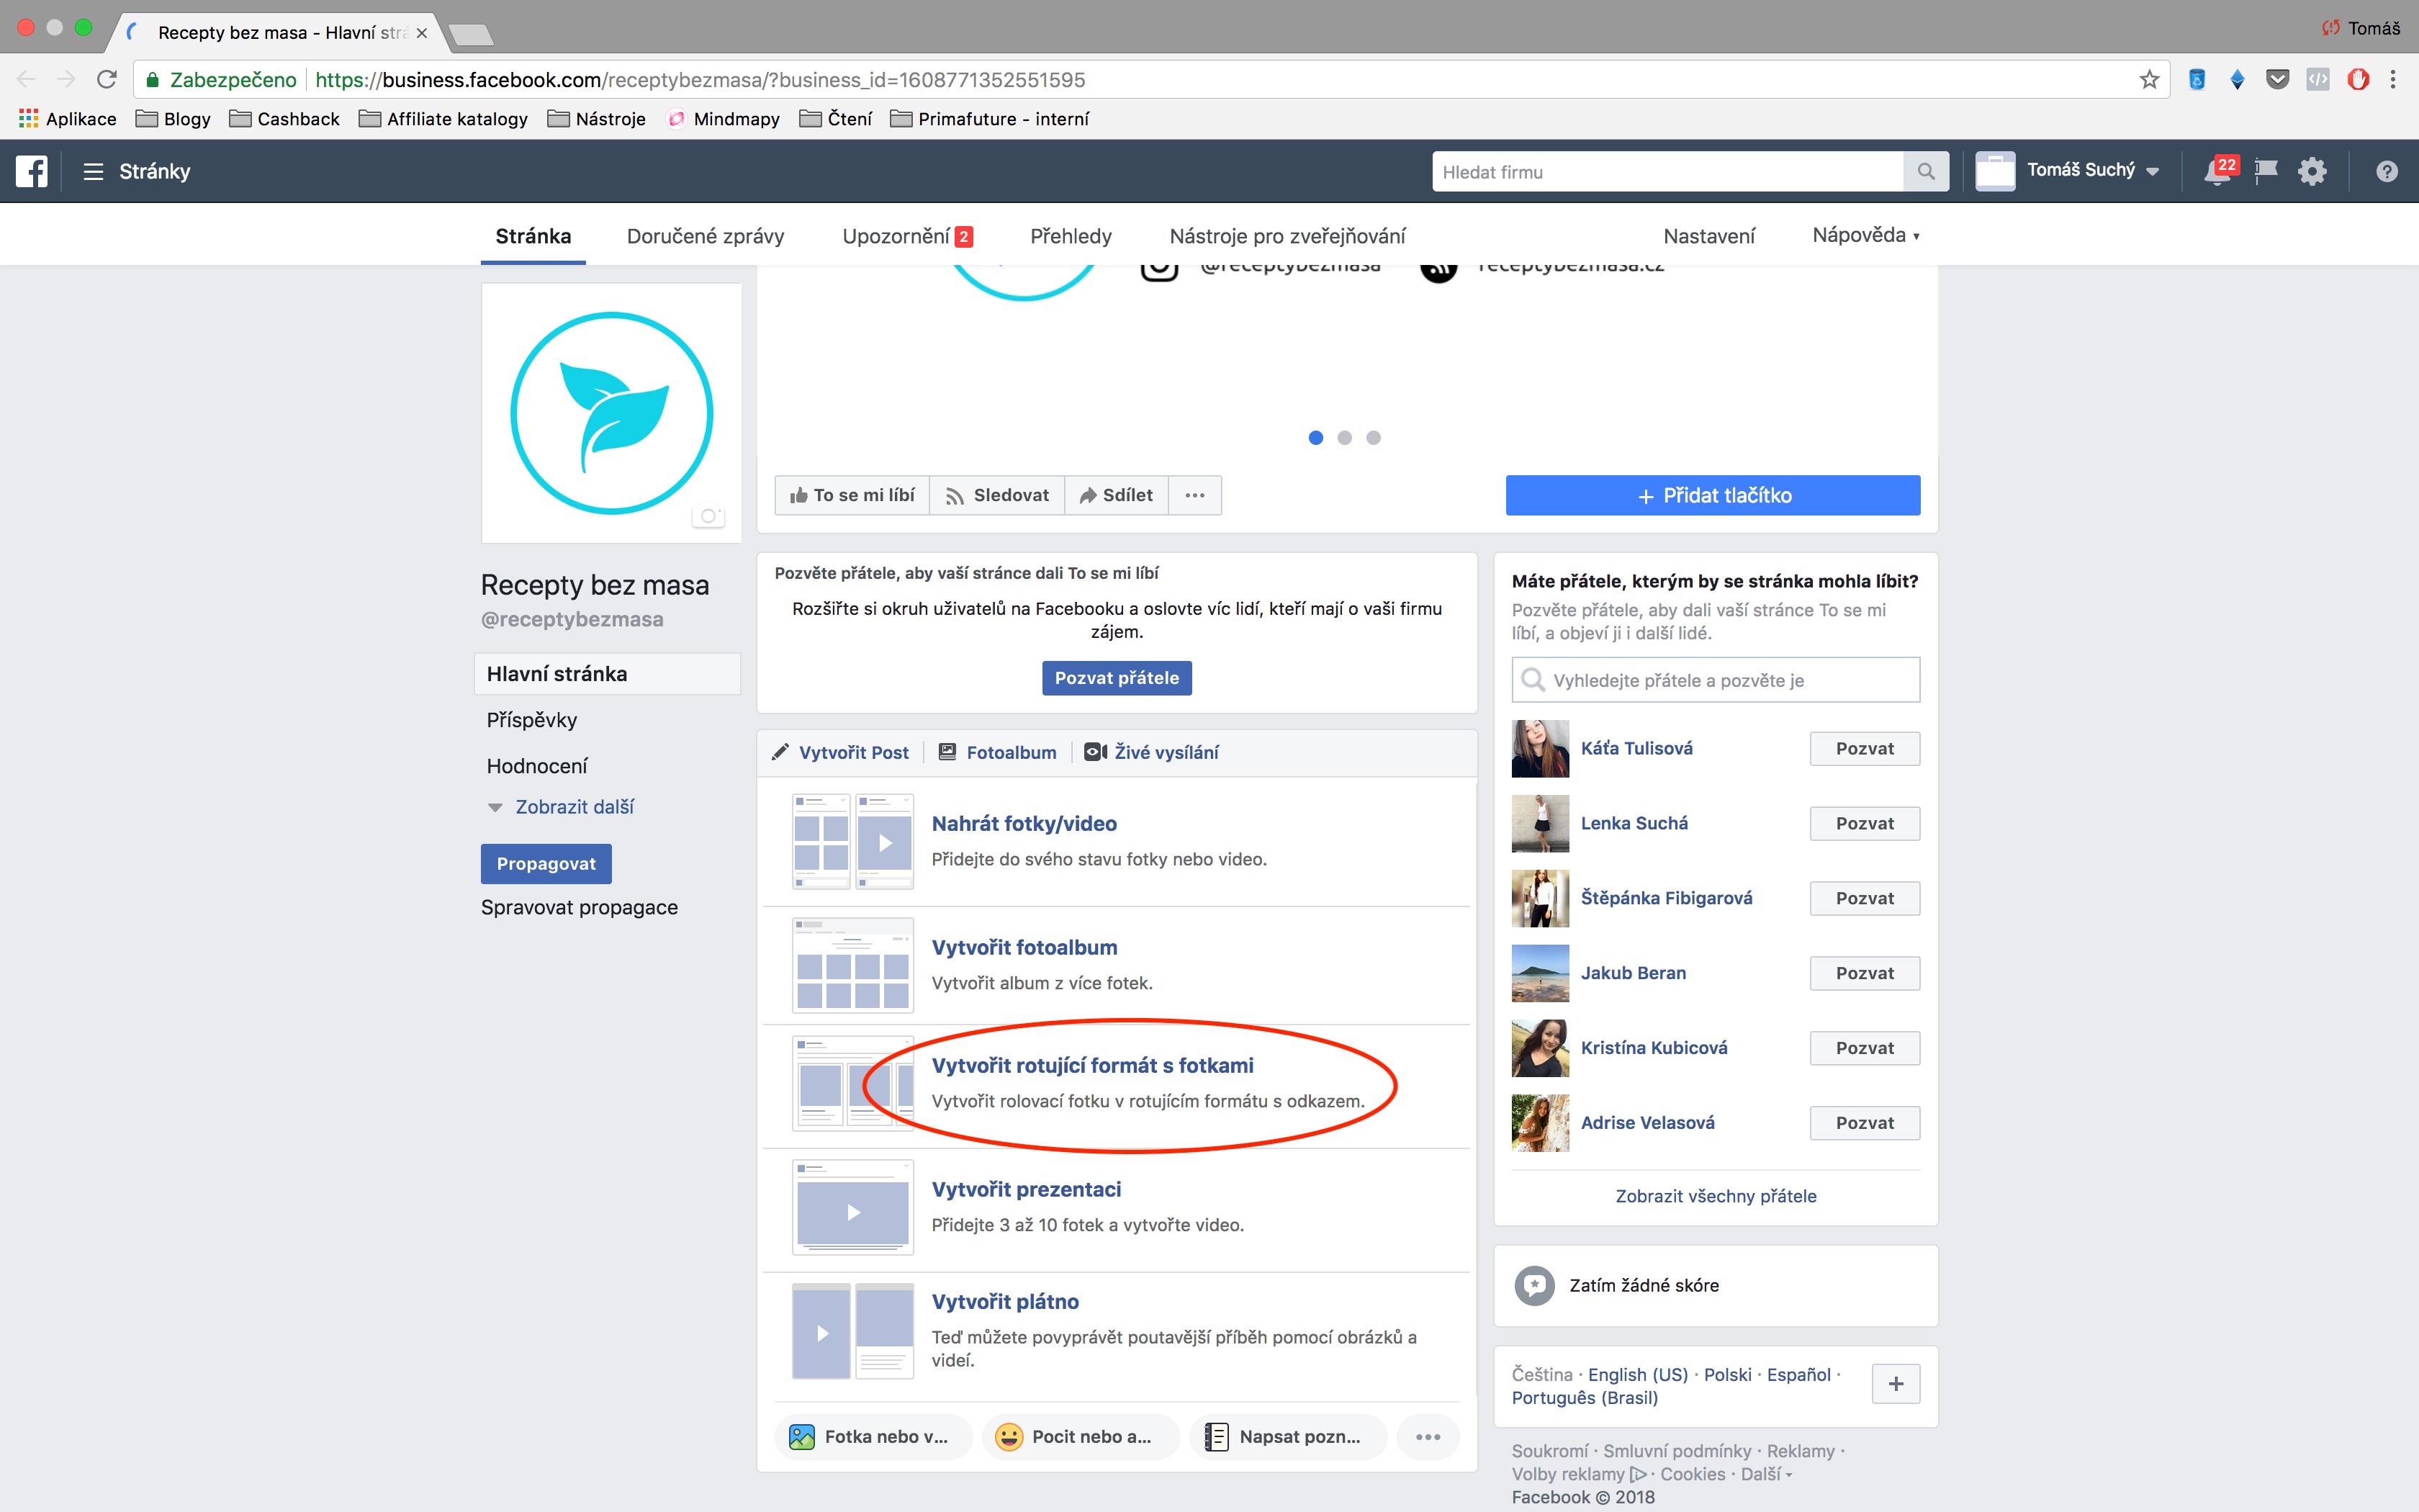Click the Vyhledejte přátele a pozvěte je field

(x=1716, y=680)
